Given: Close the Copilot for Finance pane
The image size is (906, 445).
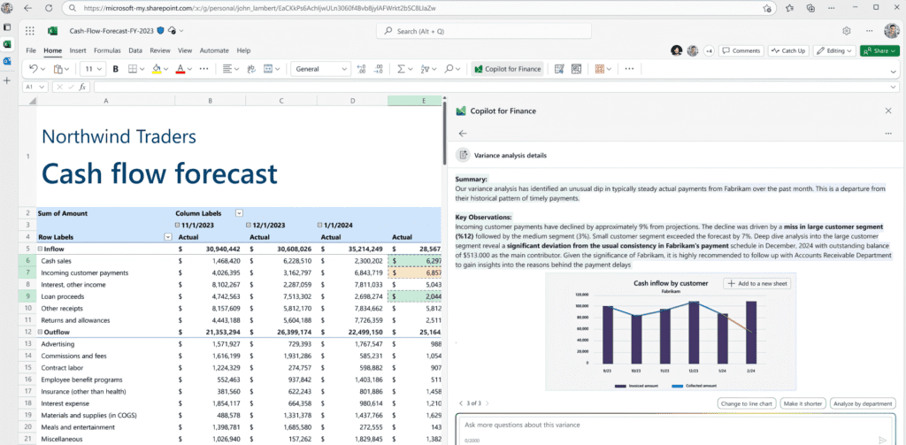Looking at the screenshot, I should click(x=888, y=111).
